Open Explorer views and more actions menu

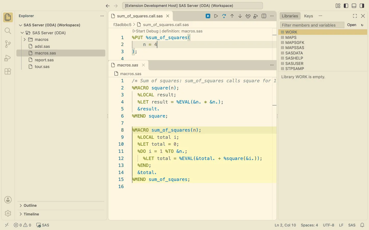coord(102,16)
